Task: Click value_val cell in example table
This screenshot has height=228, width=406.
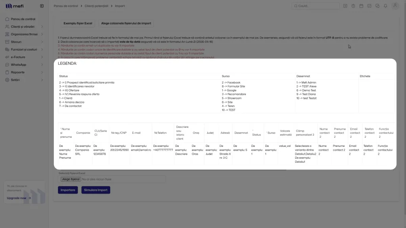Action: pos(285,146)
